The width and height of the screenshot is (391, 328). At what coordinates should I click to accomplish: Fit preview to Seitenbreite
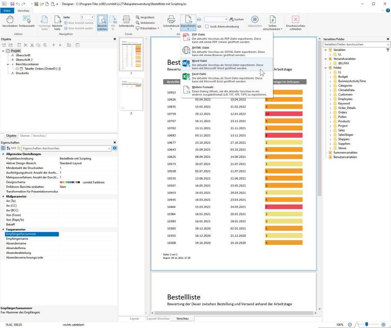[x=126, y=21]
